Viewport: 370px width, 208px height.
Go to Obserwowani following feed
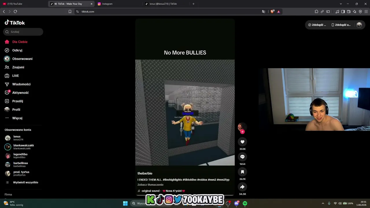18,59
